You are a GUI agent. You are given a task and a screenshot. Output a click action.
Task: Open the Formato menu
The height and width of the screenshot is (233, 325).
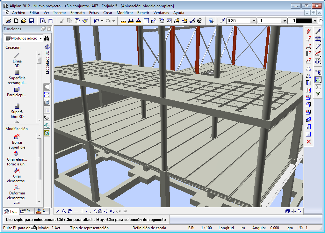[77, 13]
